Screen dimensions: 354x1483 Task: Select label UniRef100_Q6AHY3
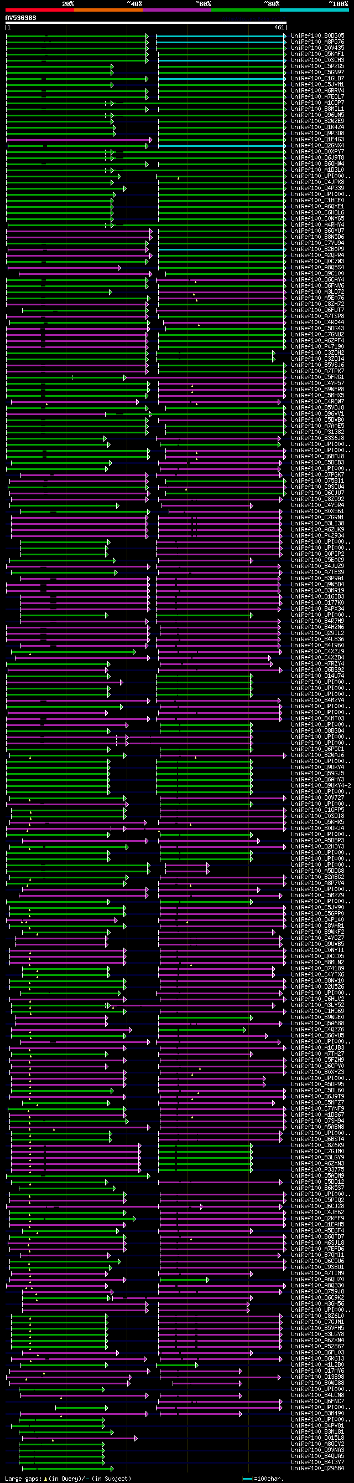coord(318,780)
